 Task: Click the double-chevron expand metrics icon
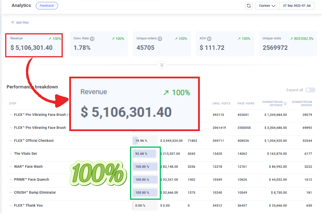(x=162, y=65)
